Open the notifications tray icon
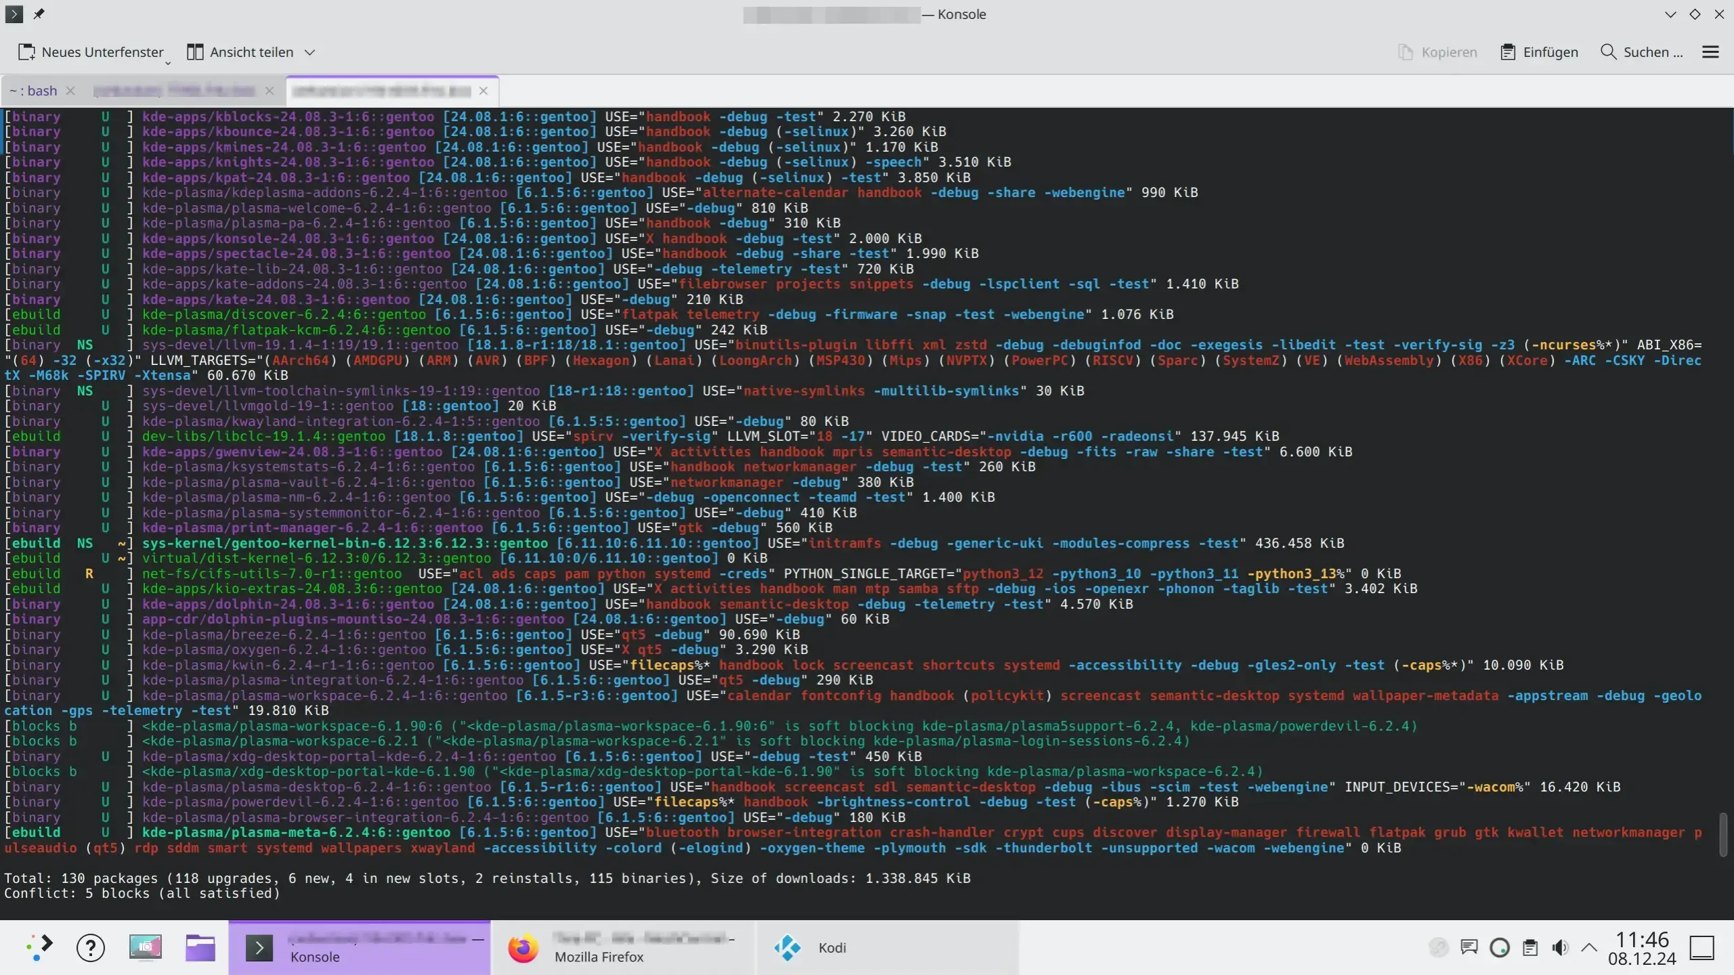 [1468, 947]
